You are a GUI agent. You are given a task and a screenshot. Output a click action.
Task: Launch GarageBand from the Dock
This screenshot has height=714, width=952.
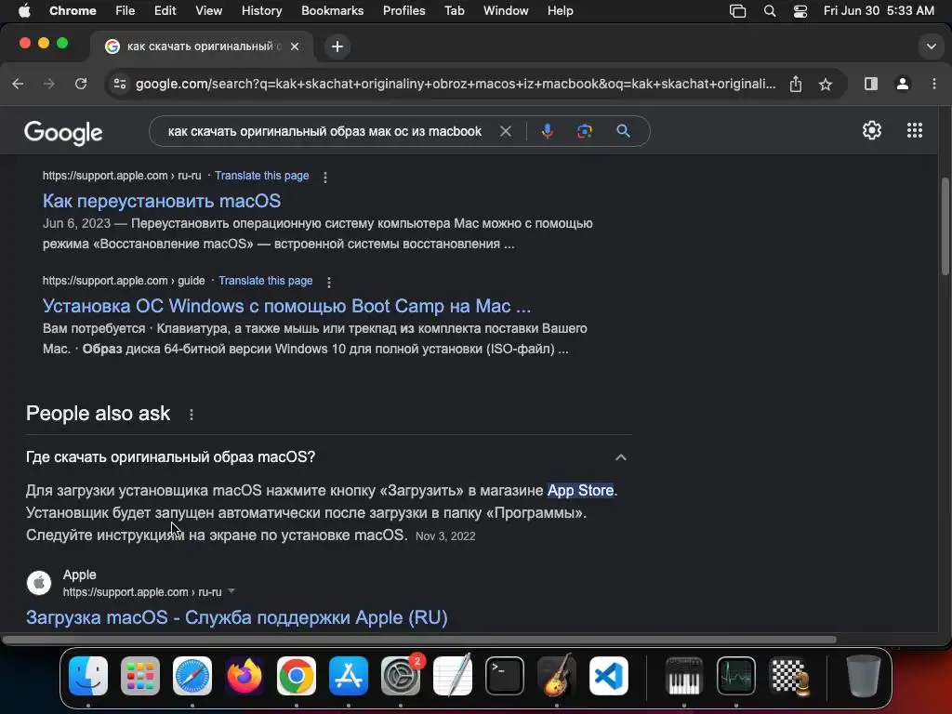(557, 676)
